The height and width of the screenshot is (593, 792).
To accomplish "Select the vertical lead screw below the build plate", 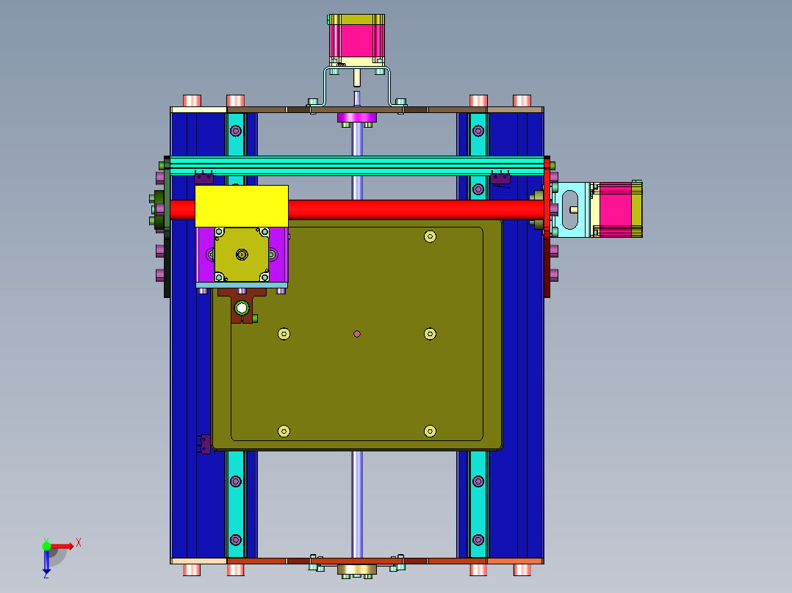I will pyautogui.click(x=357, y=503).
